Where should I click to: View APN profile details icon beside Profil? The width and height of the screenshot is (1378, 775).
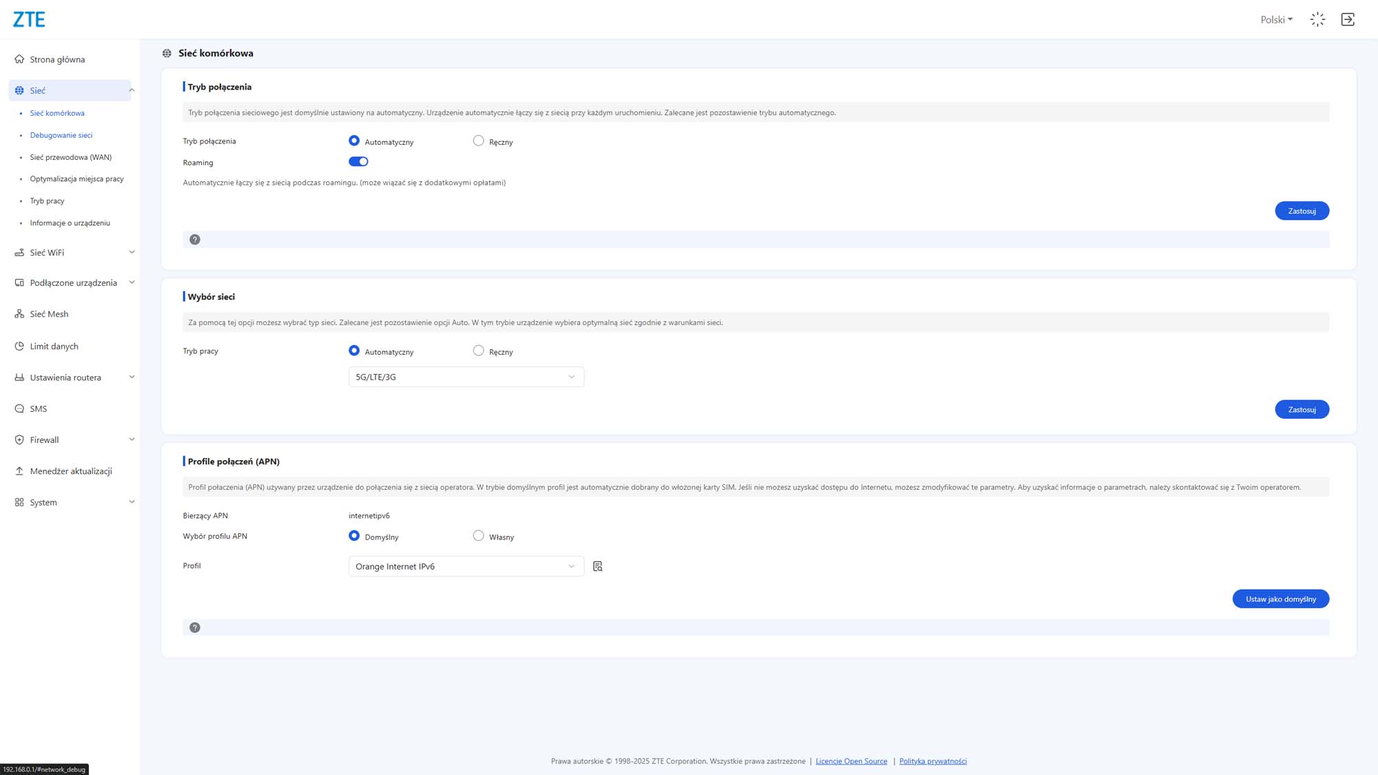click(597, 566)
